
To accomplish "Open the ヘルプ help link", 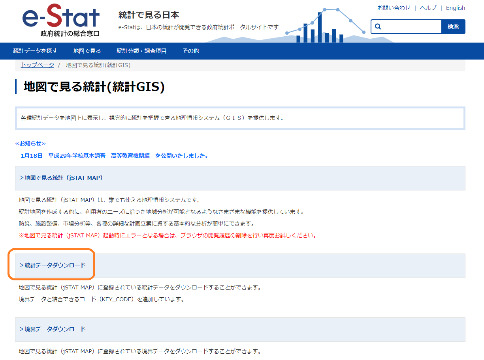I will [x=428, y=8].
